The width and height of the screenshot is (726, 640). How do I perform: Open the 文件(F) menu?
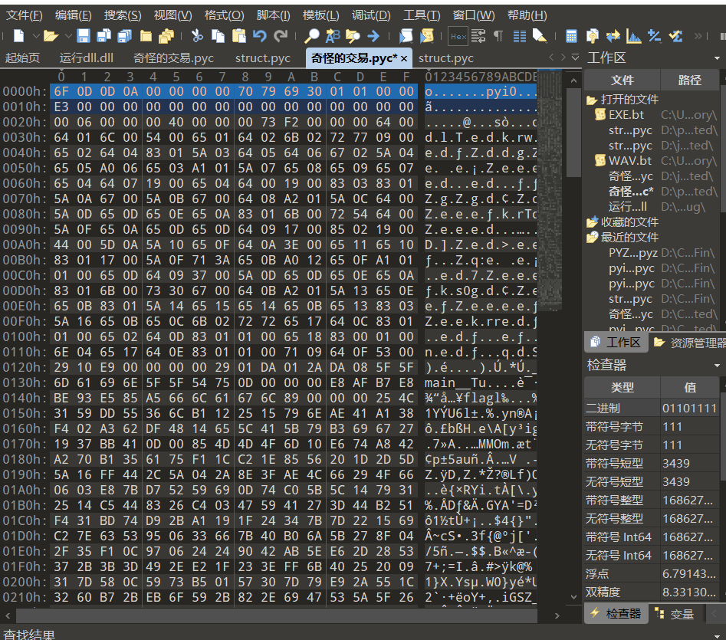tap(24, 15)
